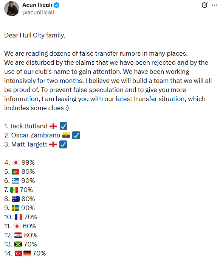
Task: Click the England flag beside Jack Butland
Action: pyautogui.click(x=53, y=126)
